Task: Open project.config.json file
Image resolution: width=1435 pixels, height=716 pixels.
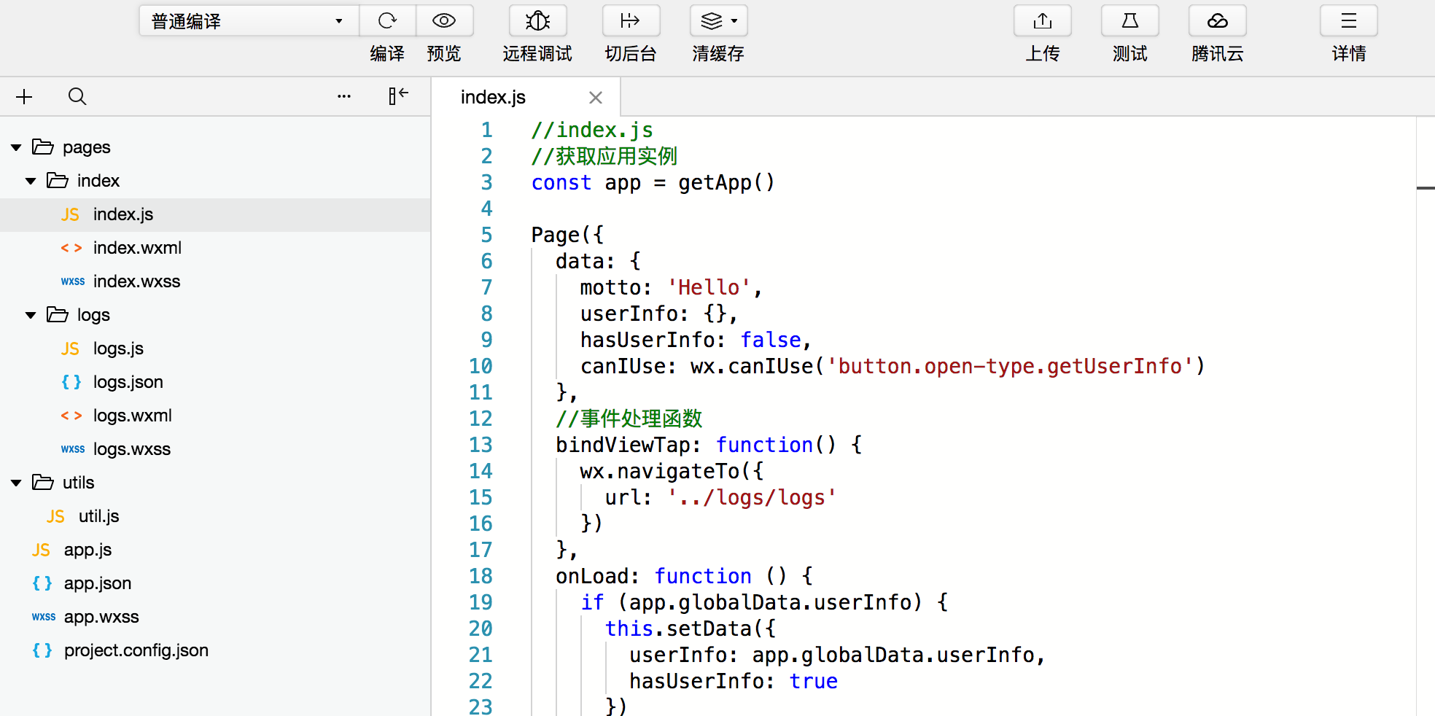Action: click(x=136, y=650)
